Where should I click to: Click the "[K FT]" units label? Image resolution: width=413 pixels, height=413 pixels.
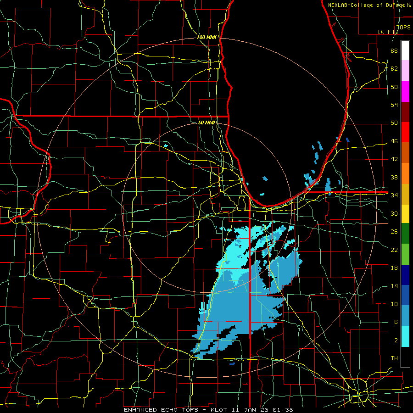tap(388, 32)
